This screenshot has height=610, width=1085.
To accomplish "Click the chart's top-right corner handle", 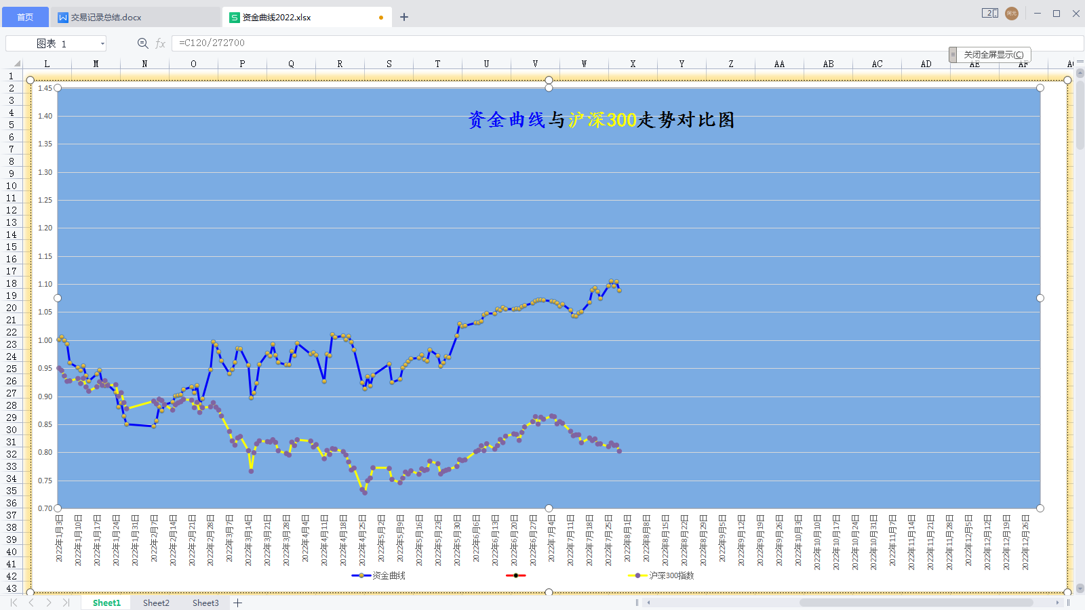I will point(1068,80).
